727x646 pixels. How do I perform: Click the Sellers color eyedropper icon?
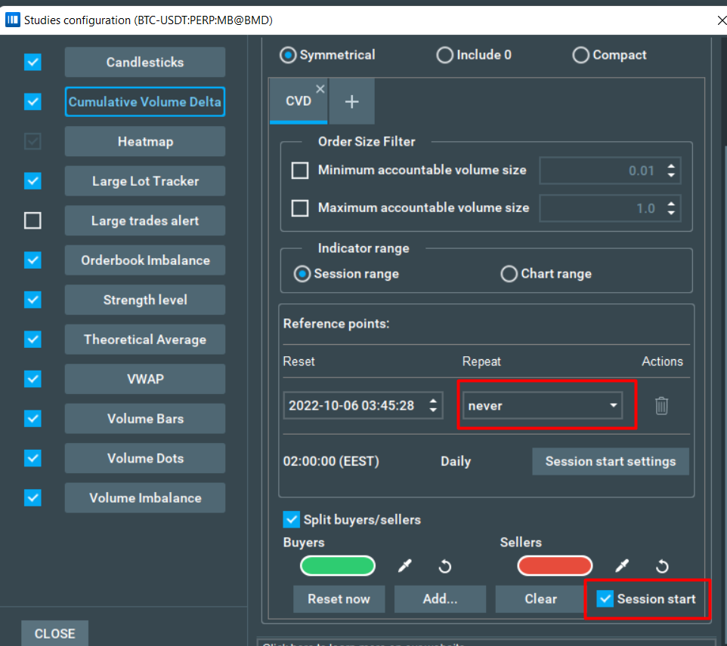coord(622,566)
